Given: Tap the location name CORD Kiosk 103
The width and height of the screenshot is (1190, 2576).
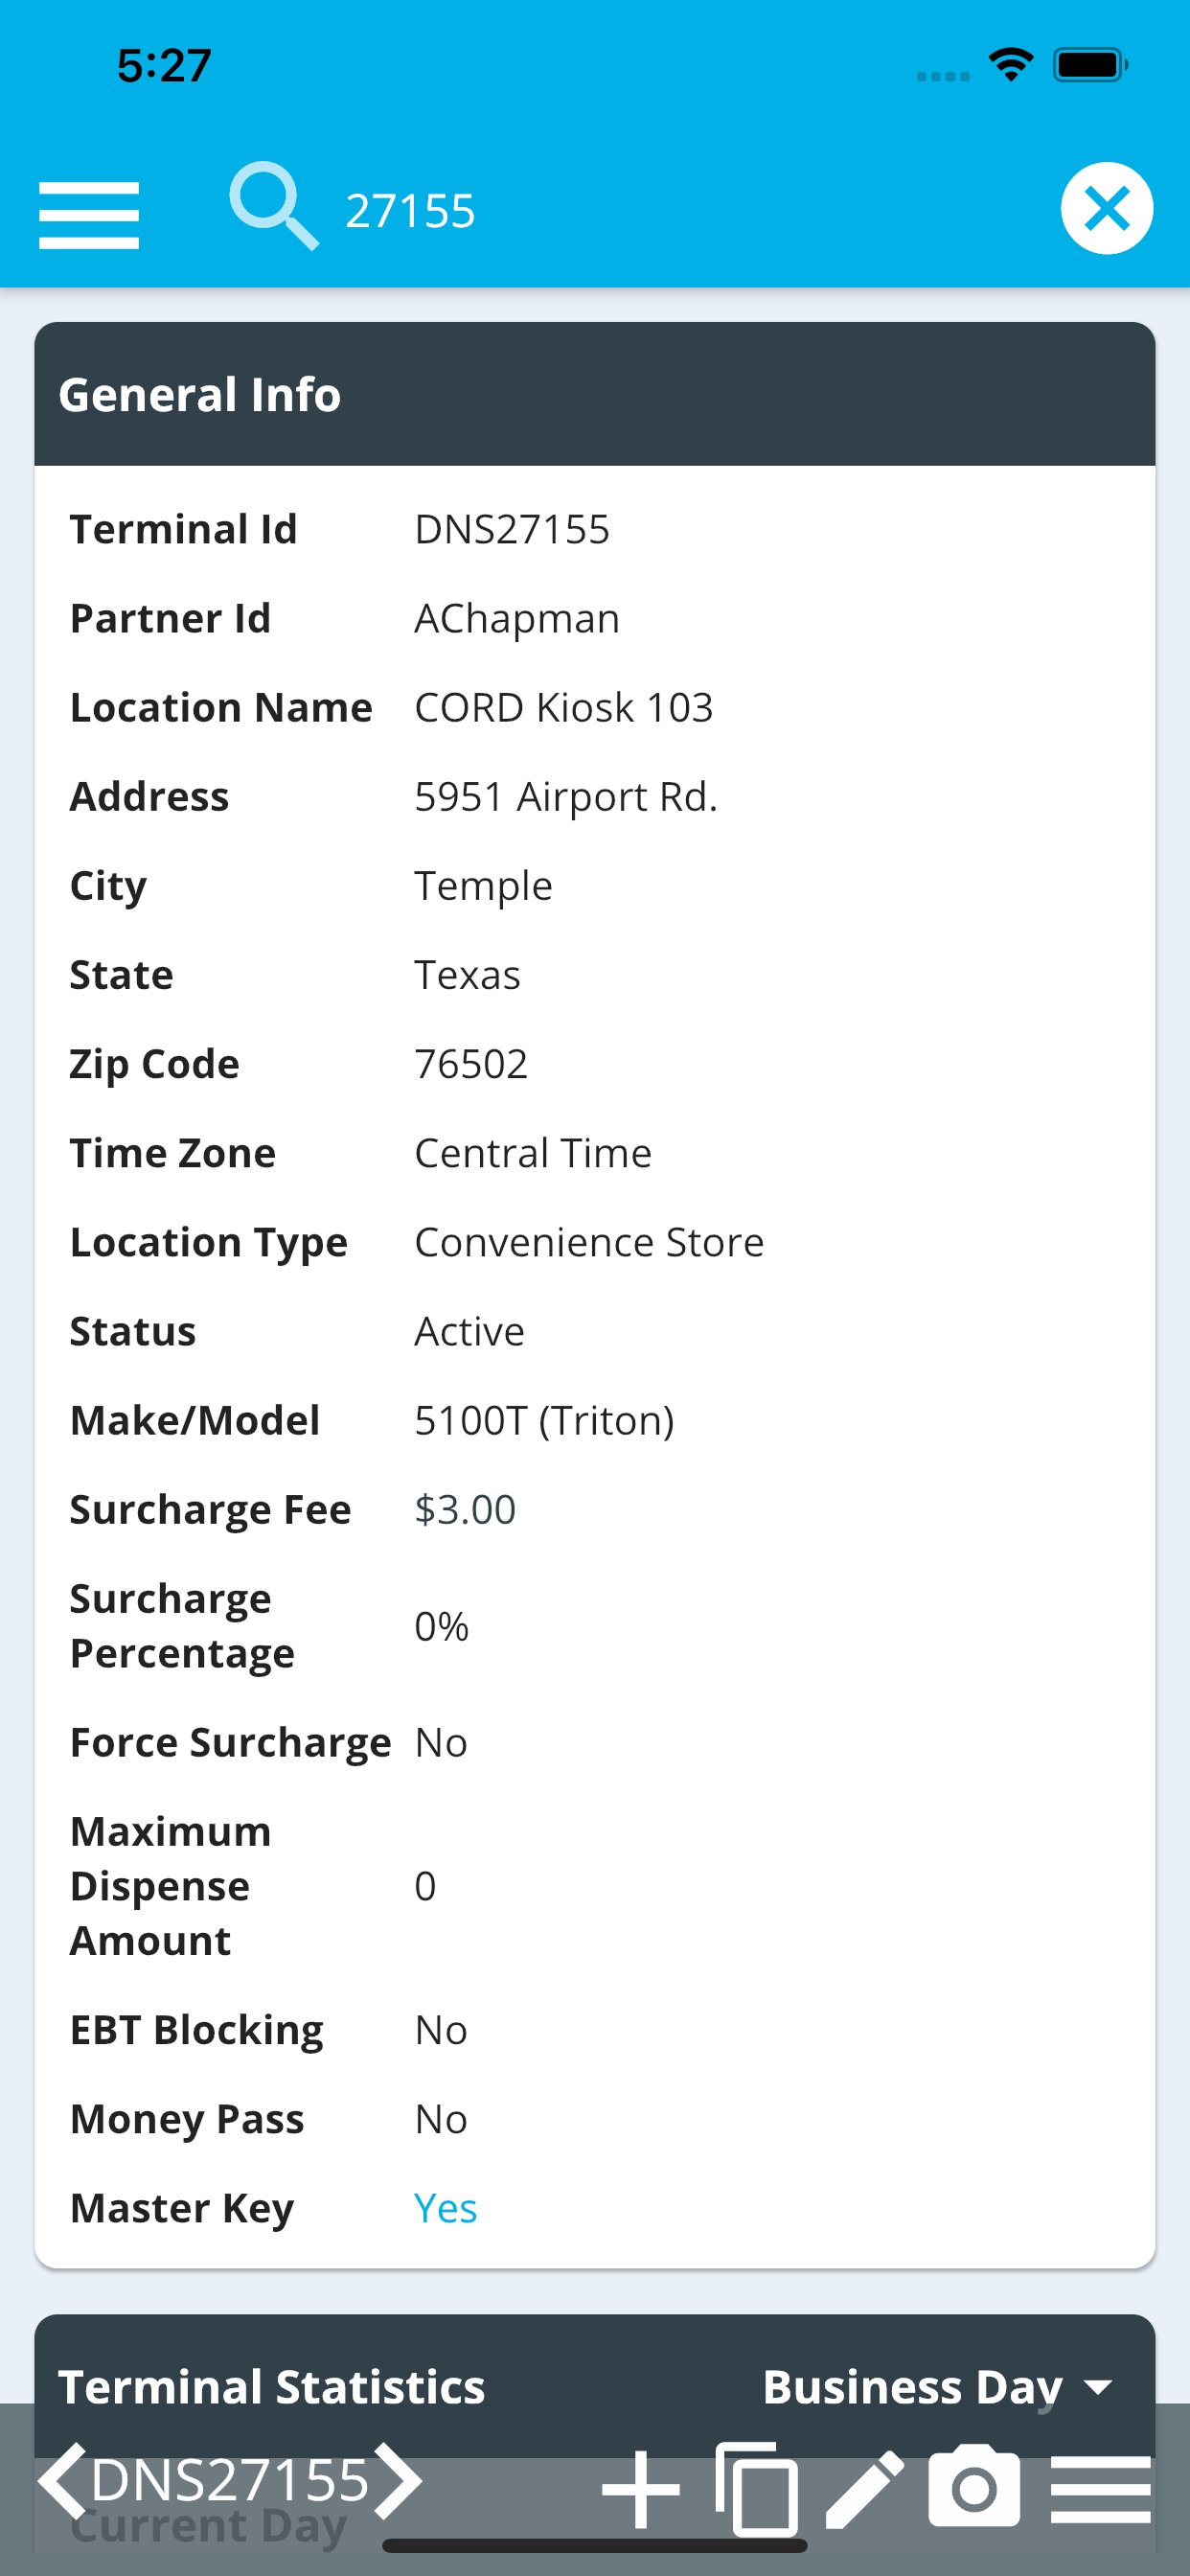Looking at the screenshot, I should [x=564, y=708].
